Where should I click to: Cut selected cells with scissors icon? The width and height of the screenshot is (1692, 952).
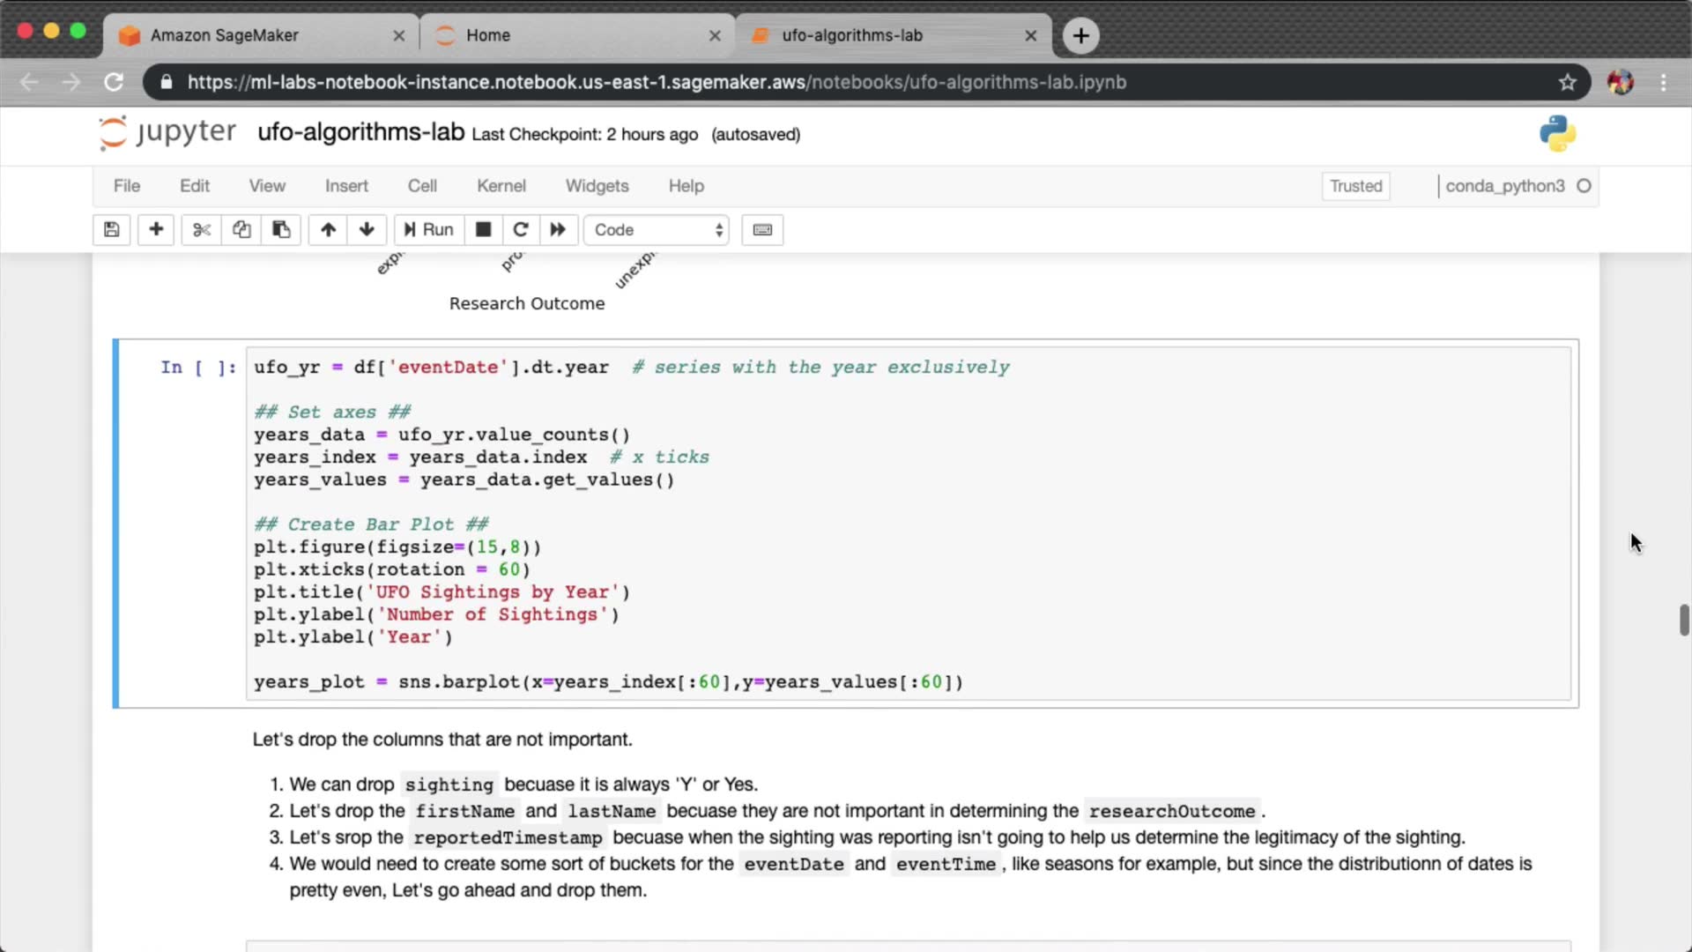click(202, 230)
